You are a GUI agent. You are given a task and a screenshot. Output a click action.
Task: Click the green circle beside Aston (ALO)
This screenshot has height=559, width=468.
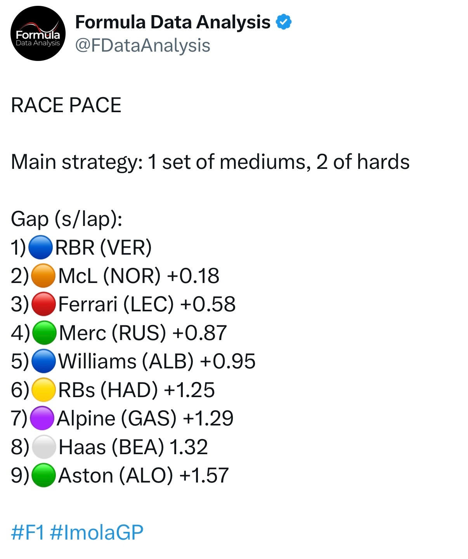tap(43, 475)
